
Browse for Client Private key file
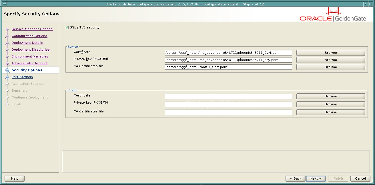(x=331, y=104)
